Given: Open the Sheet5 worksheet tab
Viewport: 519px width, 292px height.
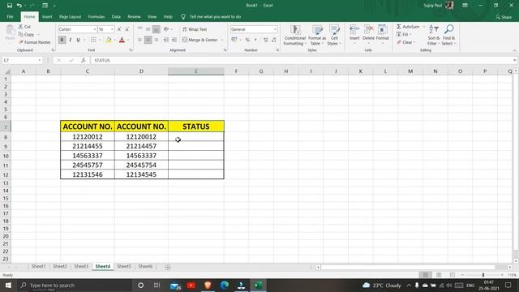Looking at the screenshot, I should point(124,266).
